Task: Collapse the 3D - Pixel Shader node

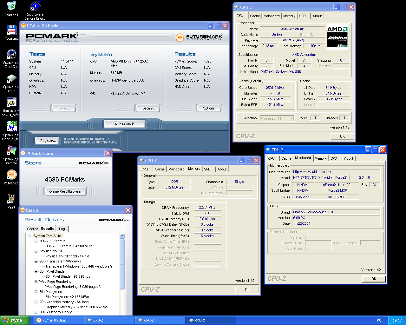Action: [36, 271]
